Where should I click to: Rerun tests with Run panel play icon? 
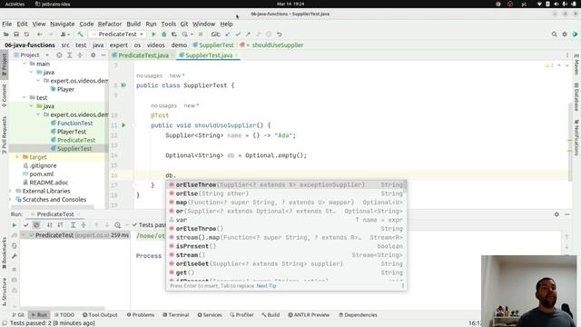coord(15,225)
